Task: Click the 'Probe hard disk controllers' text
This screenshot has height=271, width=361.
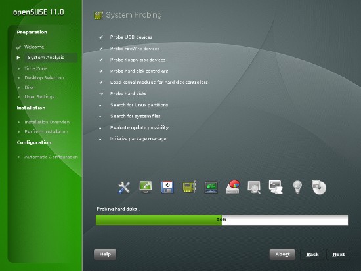Action: click(x=139, y=71)
